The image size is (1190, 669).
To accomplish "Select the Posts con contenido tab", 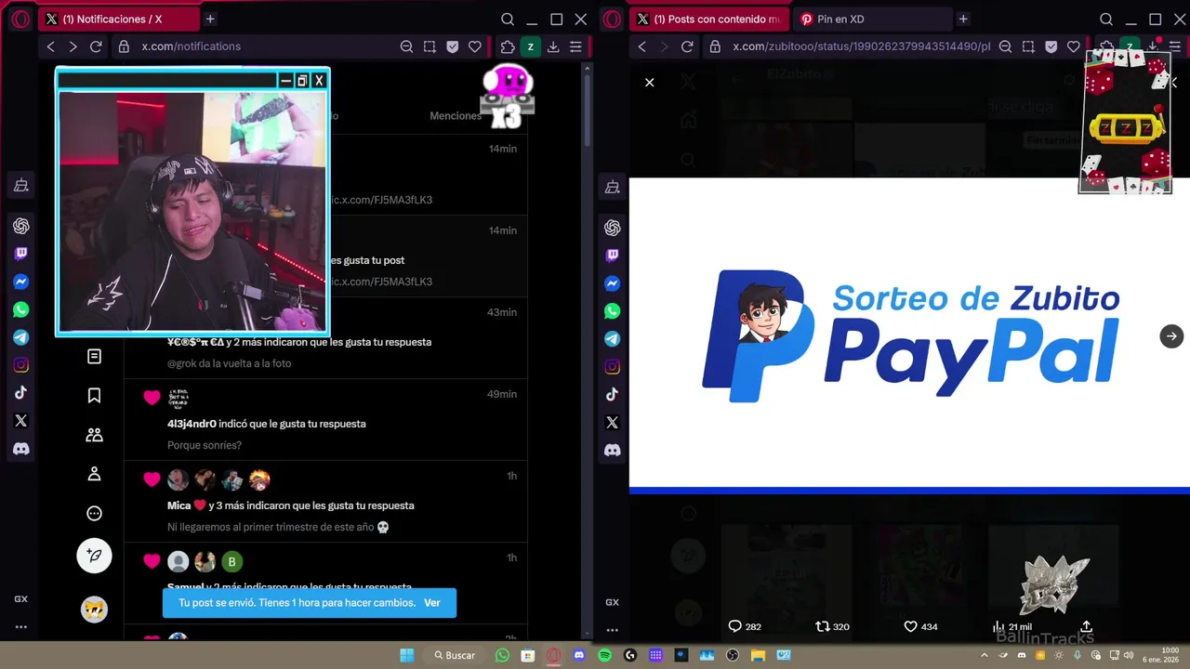I will [708, 19].
